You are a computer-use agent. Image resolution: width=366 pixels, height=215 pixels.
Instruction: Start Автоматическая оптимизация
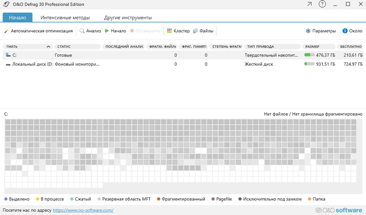click(42, 31)
